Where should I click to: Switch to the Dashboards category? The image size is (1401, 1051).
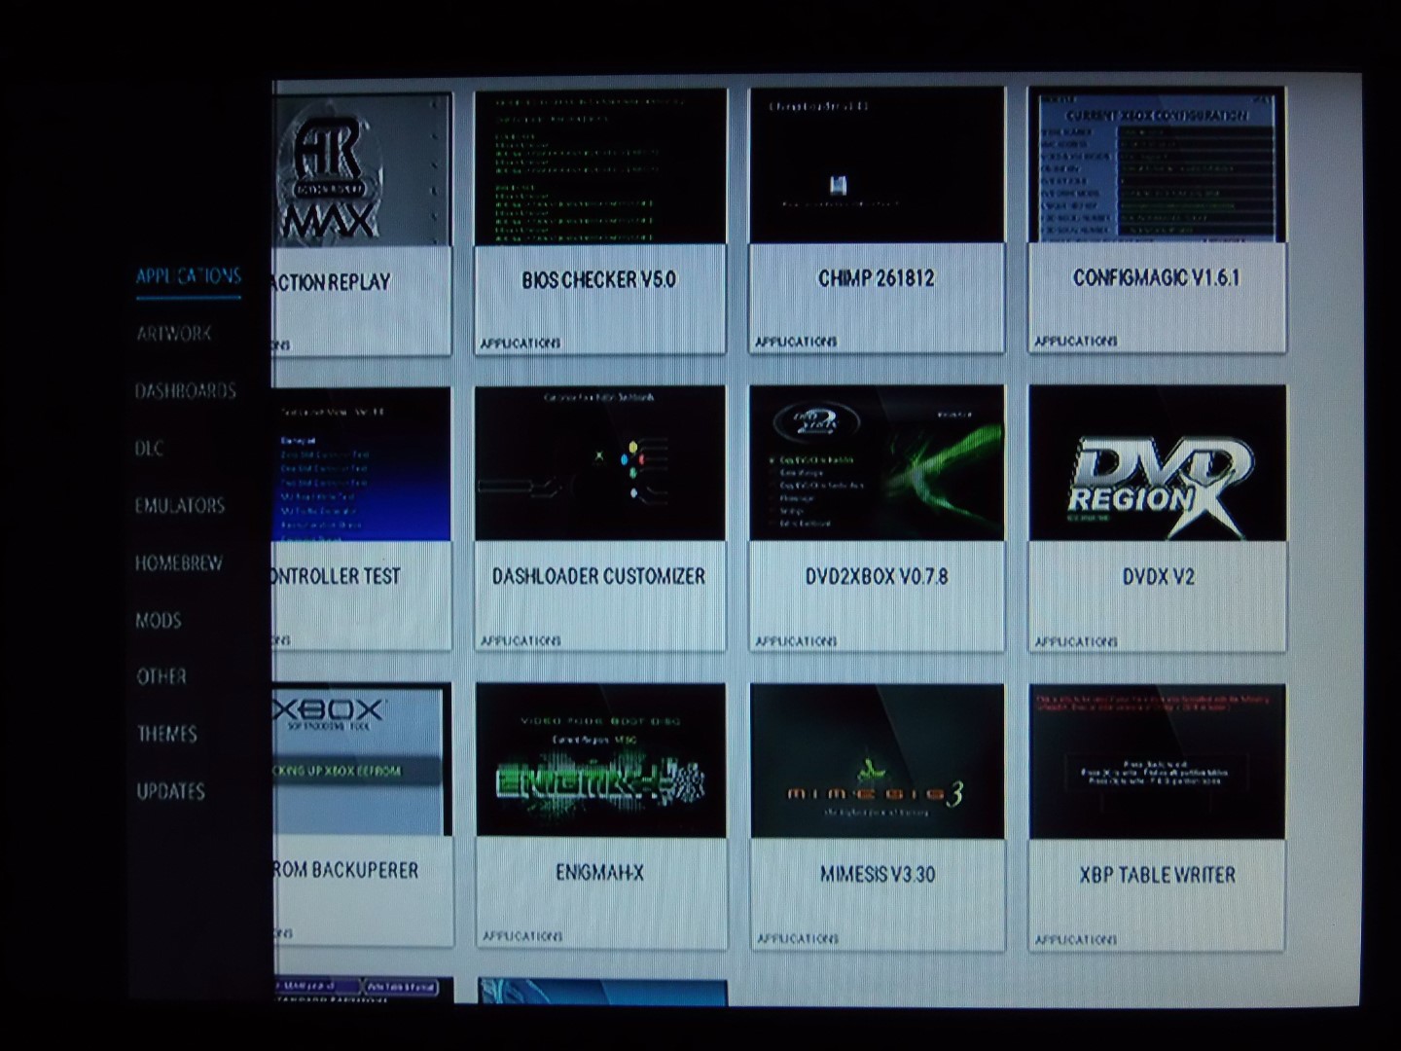pyautogui.click(x=185, y=391)
